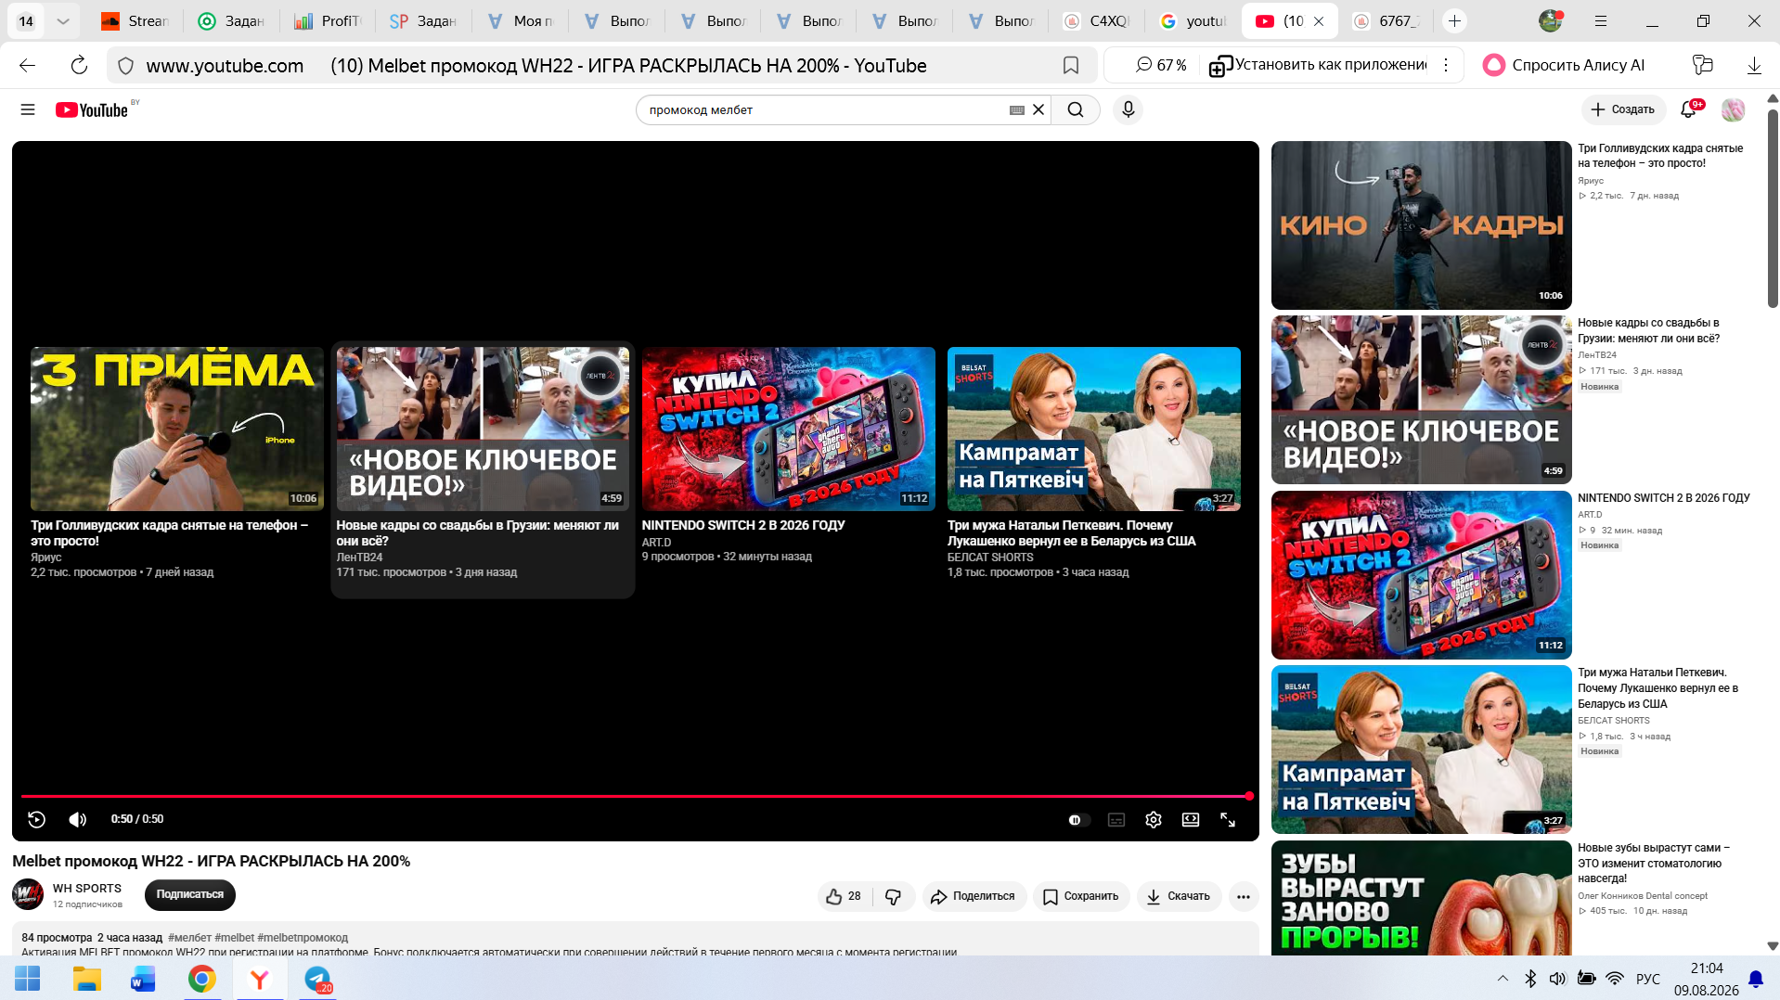The width and height of the screenshot is (1780, 1000).
Task: Switch to the Stream tab
Action: pyautogui.click(x=135, y=20)
